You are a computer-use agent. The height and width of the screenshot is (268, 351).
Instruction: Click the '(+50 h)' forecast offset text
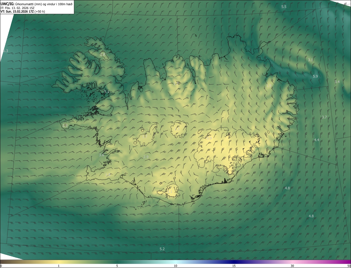pyautogui.click(x=40, y=12)
